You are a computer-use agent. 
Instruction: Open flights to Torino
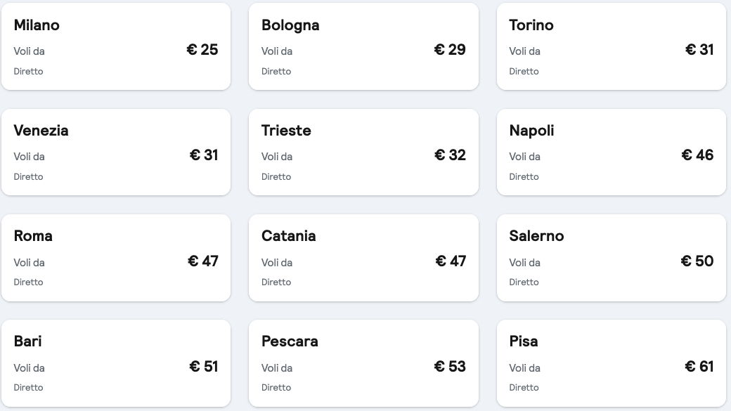[612, 46]
